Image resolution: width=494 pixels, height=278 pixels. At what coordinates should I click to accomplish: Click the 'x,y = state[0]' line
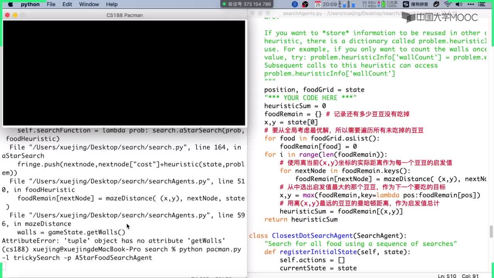[x=291, y=122]
